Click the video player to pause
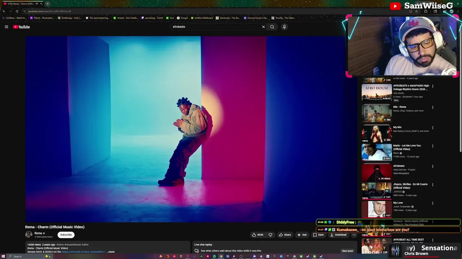Screen dimensions: 462x259 185,129
